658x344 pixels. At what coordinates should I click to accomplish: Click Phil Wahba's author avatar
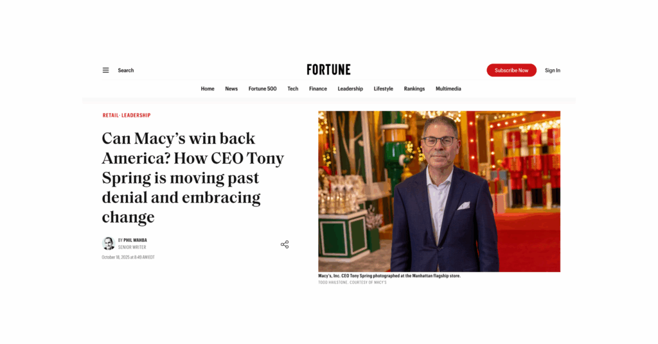pyautogui.click(x=109, y=243)
